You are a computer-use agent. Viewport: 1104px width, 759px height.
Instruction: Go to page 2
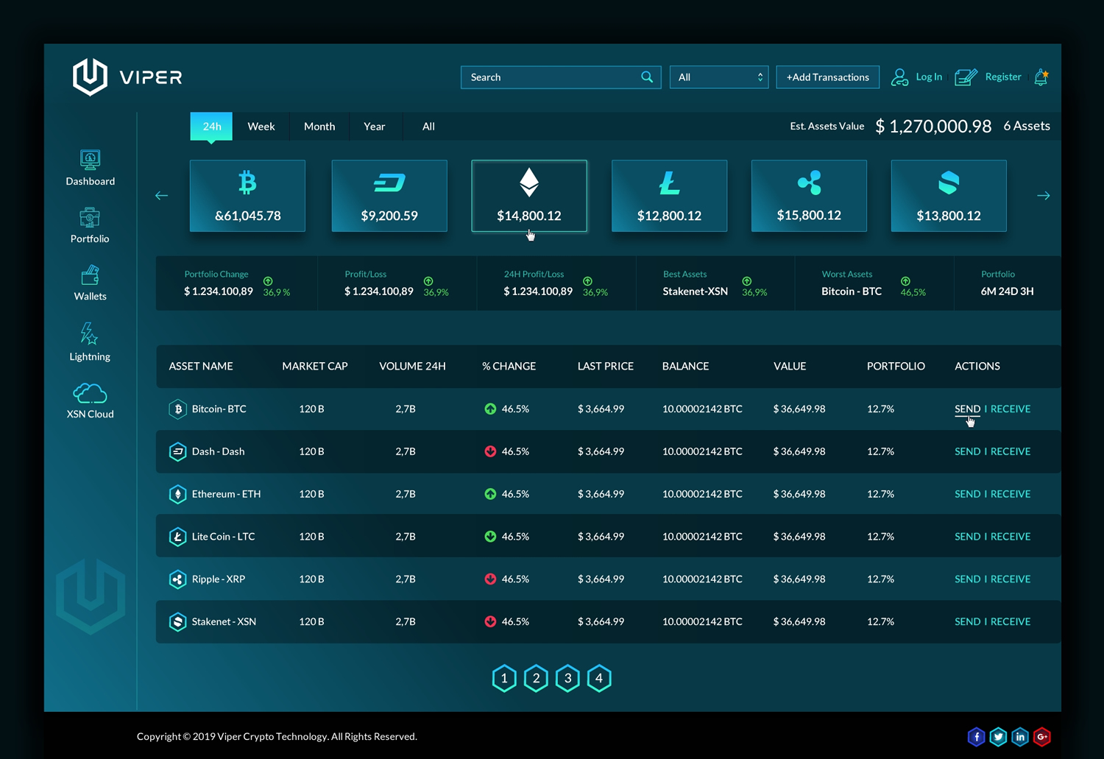[x=536, y=678]
